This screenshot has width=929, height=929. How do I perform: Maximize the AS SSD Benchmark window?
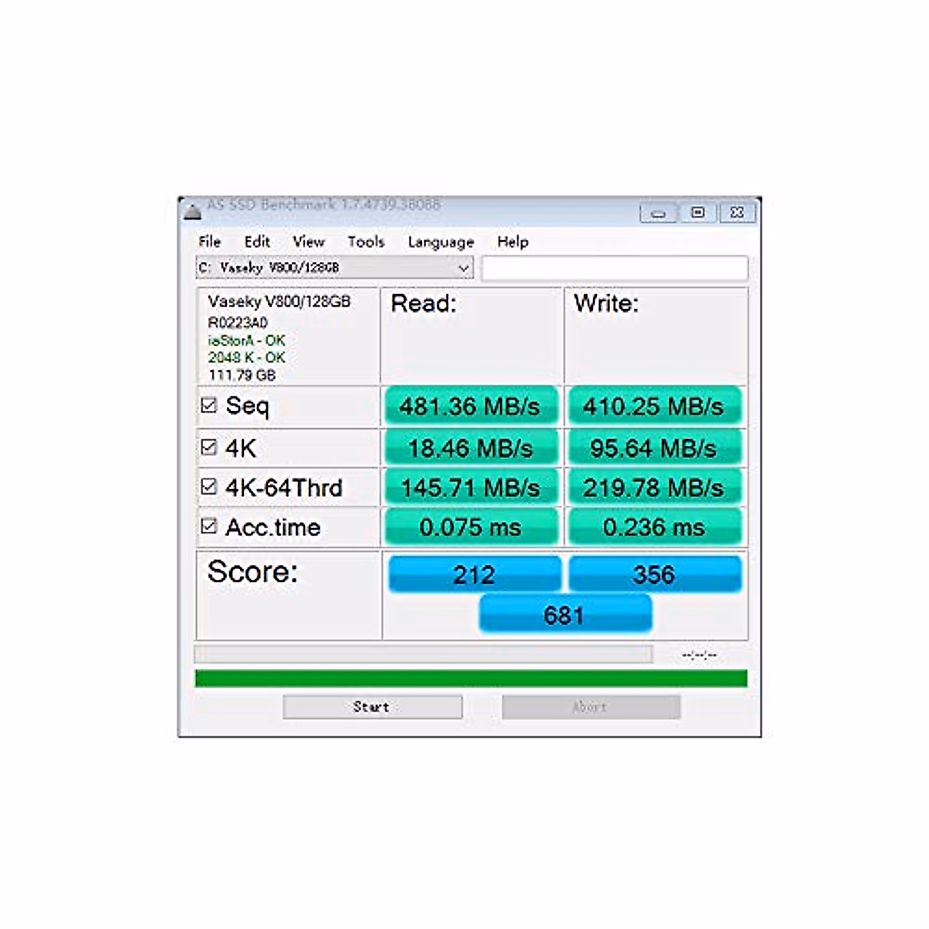point(698,212)
